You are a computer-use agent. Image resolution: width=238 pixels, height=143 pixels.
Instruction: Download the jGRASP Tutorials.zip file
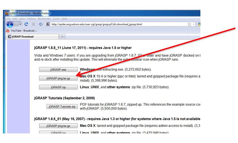click(x=62, y=107)
